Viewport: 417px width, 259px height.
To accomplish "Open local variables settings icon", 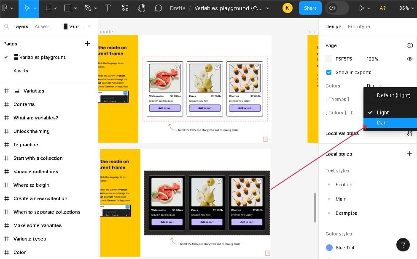I will (x=409, y=133).
